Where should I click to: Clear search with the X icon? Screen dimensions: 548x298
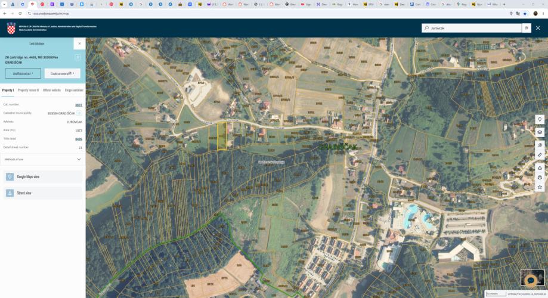pyautogui.click(x=537, y=28)
